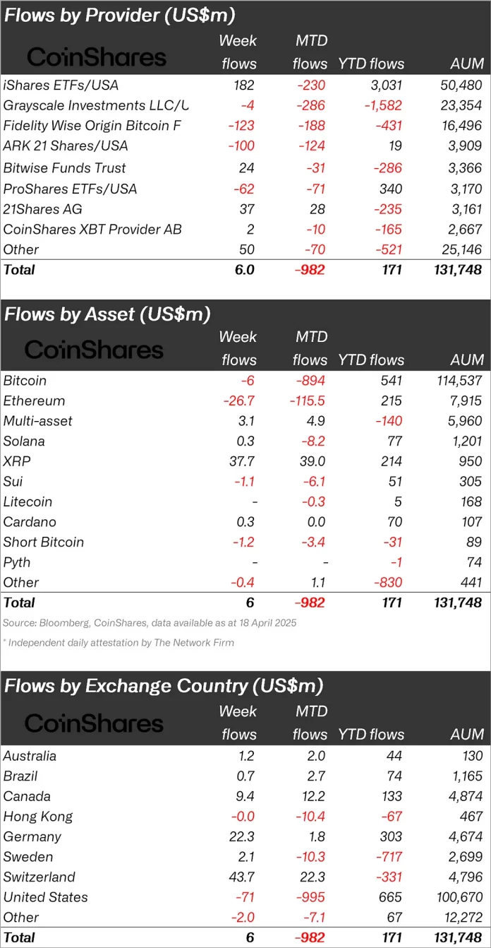
Task: Click the Grayscale Investments LLC row label
Action: click(96, 105)
